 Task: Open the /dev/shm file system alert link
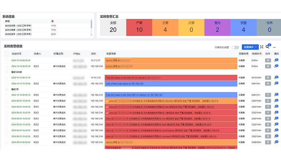pos(163,101)
